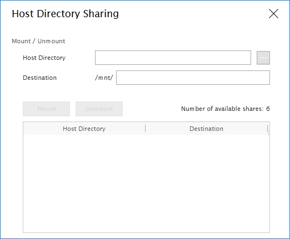This screenshot has height=239, width=290.
Task: Sort by Destination column header
Action: (207, 129)
